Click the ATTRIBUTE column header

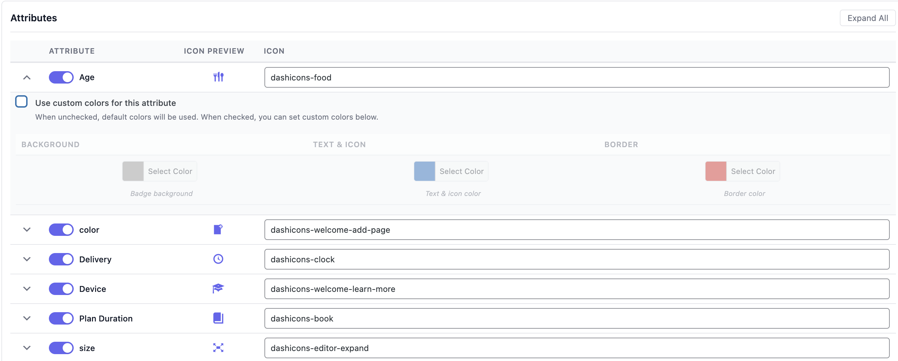72,51
